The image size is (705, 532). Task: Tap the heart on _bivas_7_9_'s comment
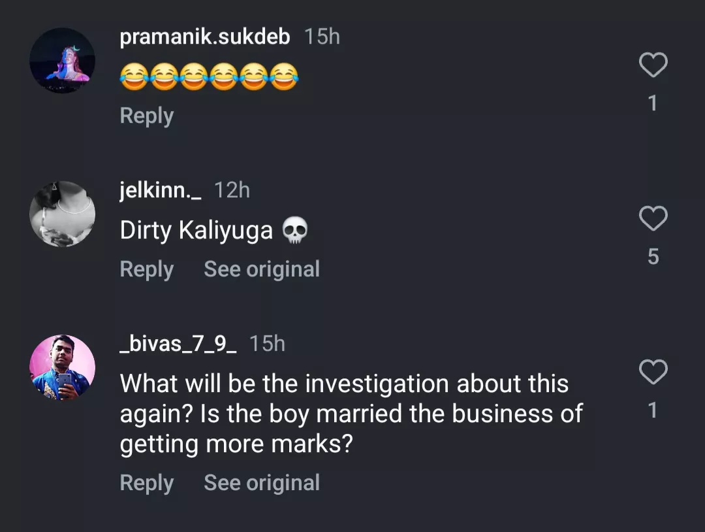[x=653, y=373]
